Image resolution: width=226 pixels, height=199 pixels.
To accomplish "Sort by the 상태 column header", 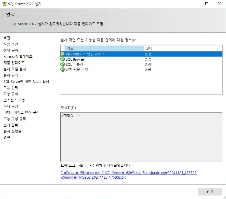I will pos(183,48).
